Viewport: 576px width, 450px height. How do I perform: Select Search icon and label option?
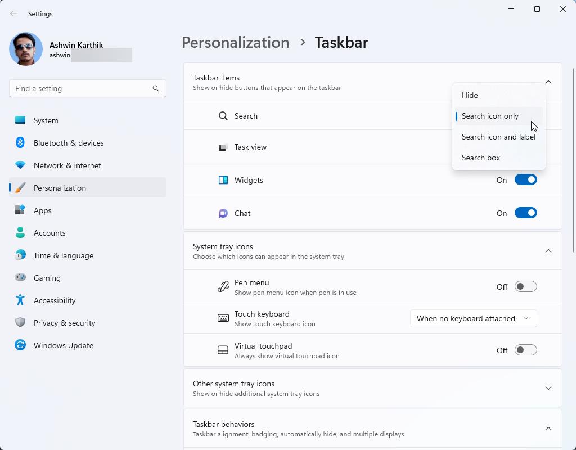pyautogui.click(x=498, y=137)
